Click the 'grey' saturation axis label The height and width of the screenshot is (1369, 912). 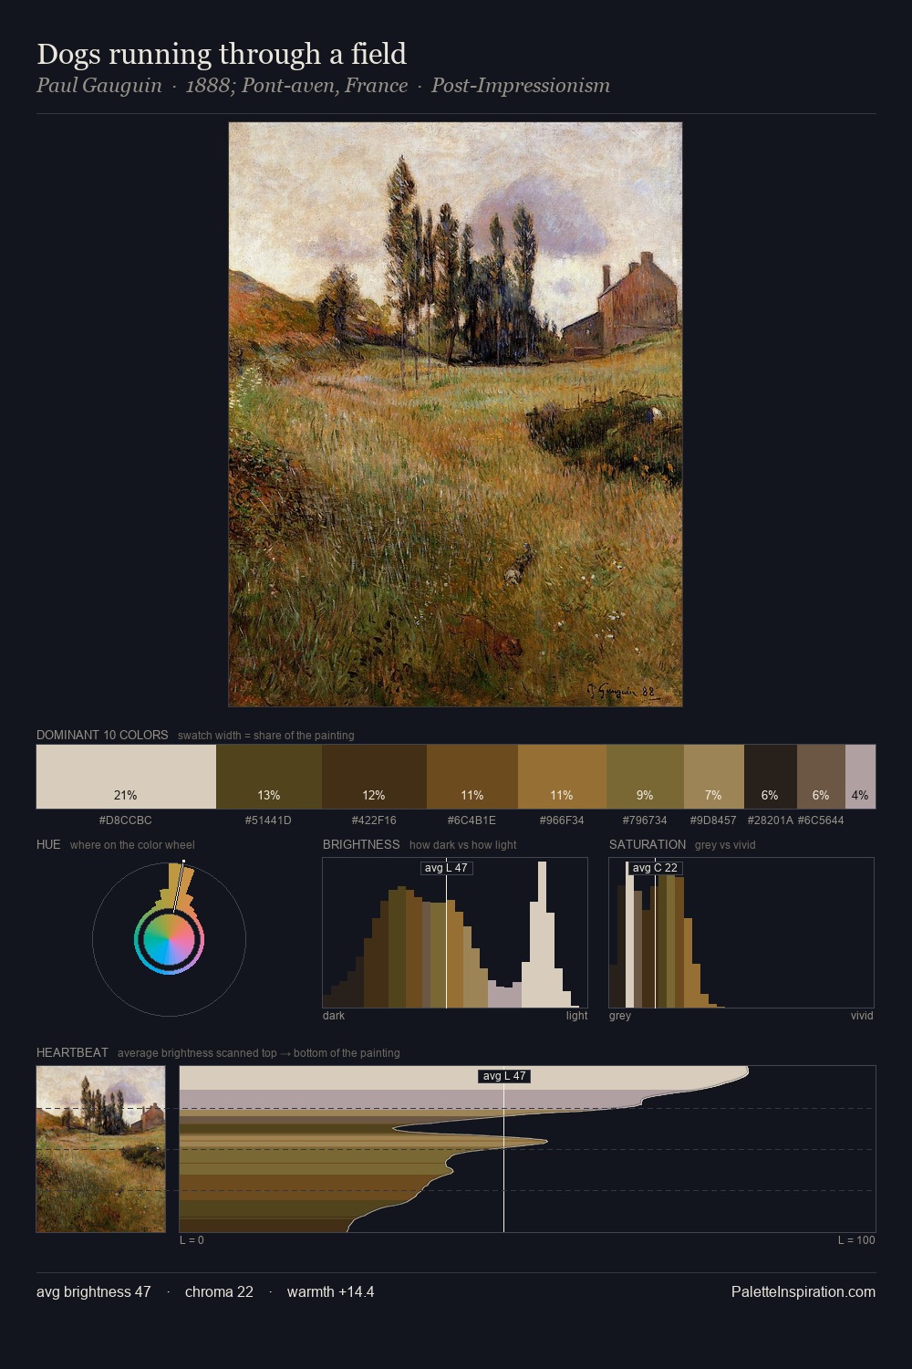point(620,1016)
